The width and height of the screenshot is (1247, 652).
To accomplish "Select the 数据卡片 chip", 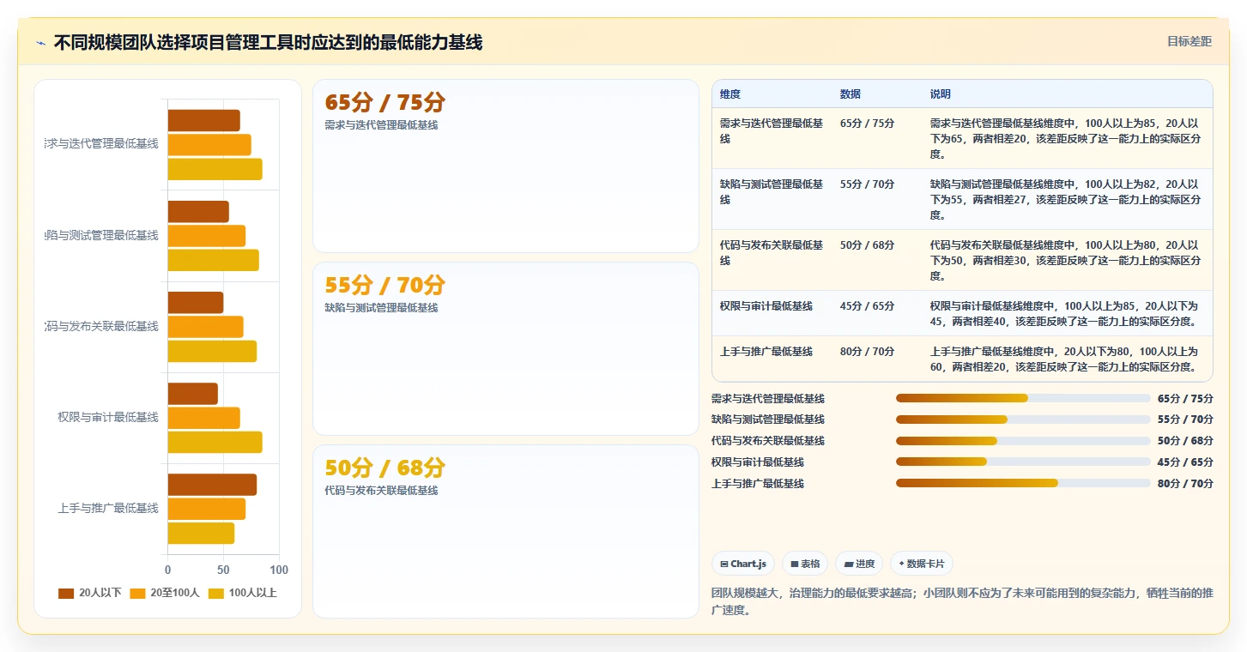I will click(x=921, y=564).
